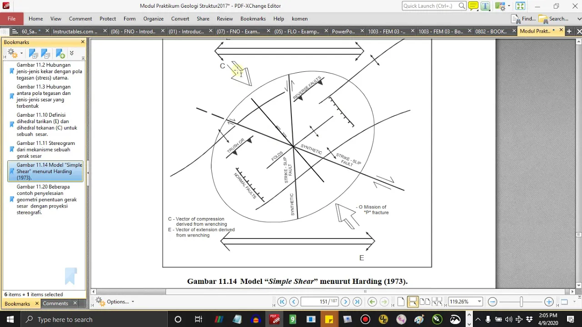Viewport: 582px width, 327px height.
Task: Open the Search pane button
Action: (553, 19)
